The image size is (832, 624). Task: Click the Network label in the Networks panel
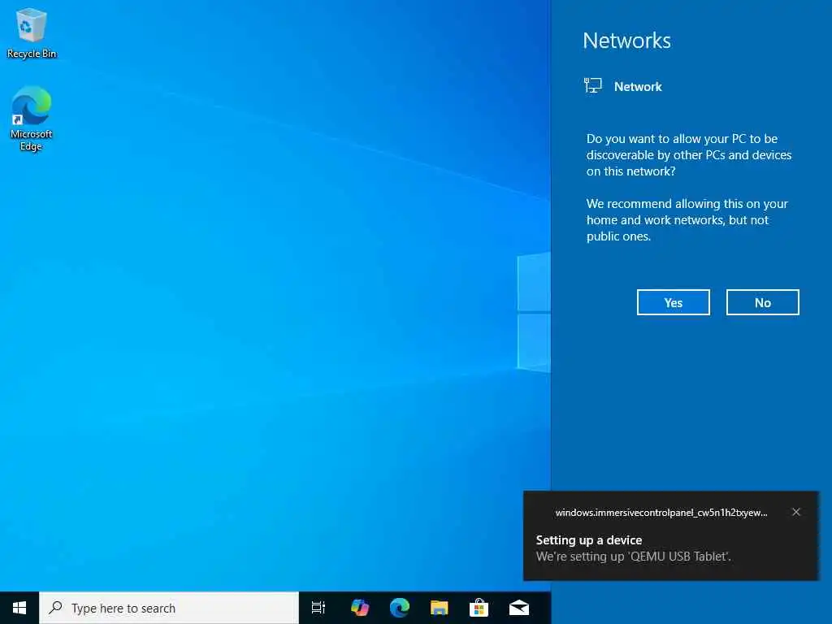638,86
